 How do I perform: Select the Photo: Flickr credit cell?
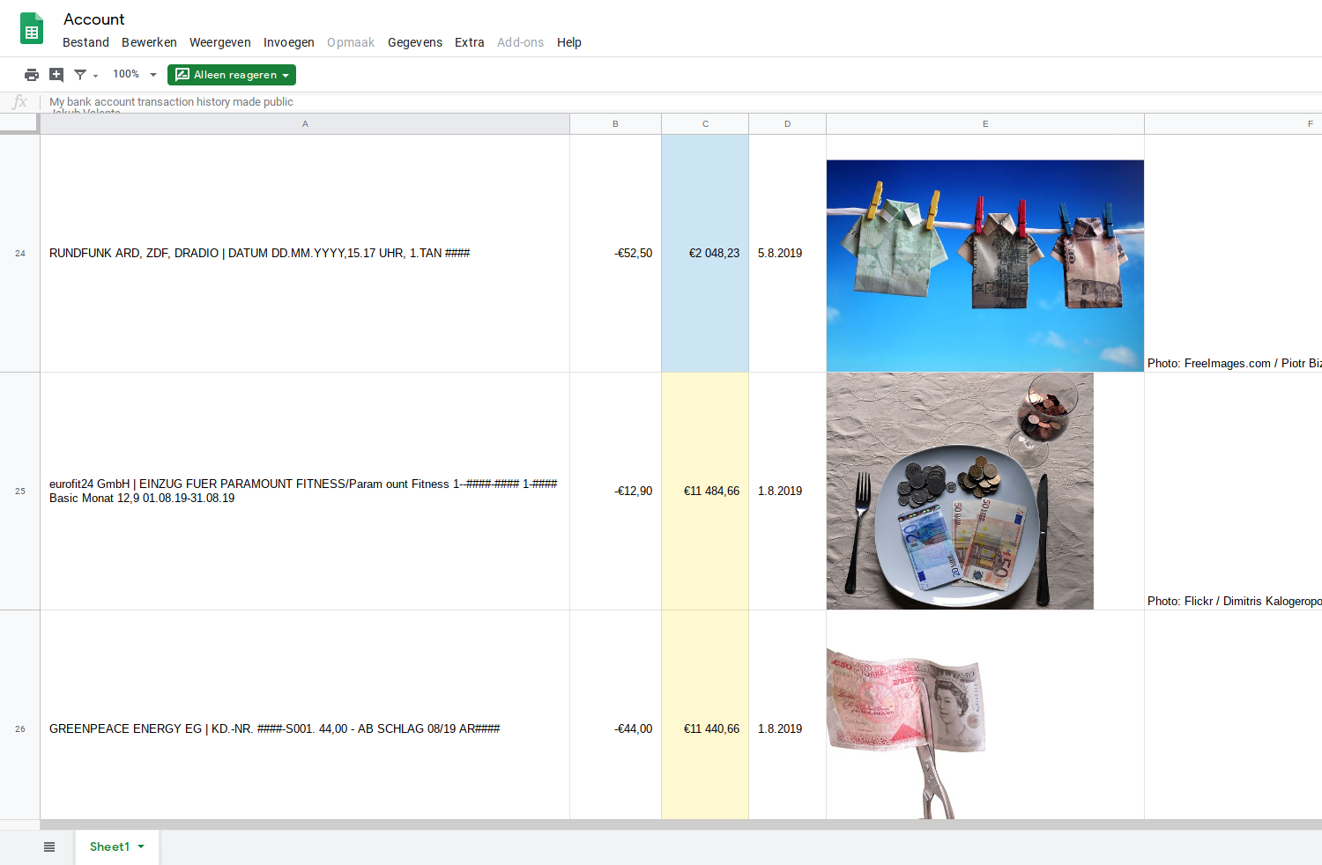[x=1233, y=492]
